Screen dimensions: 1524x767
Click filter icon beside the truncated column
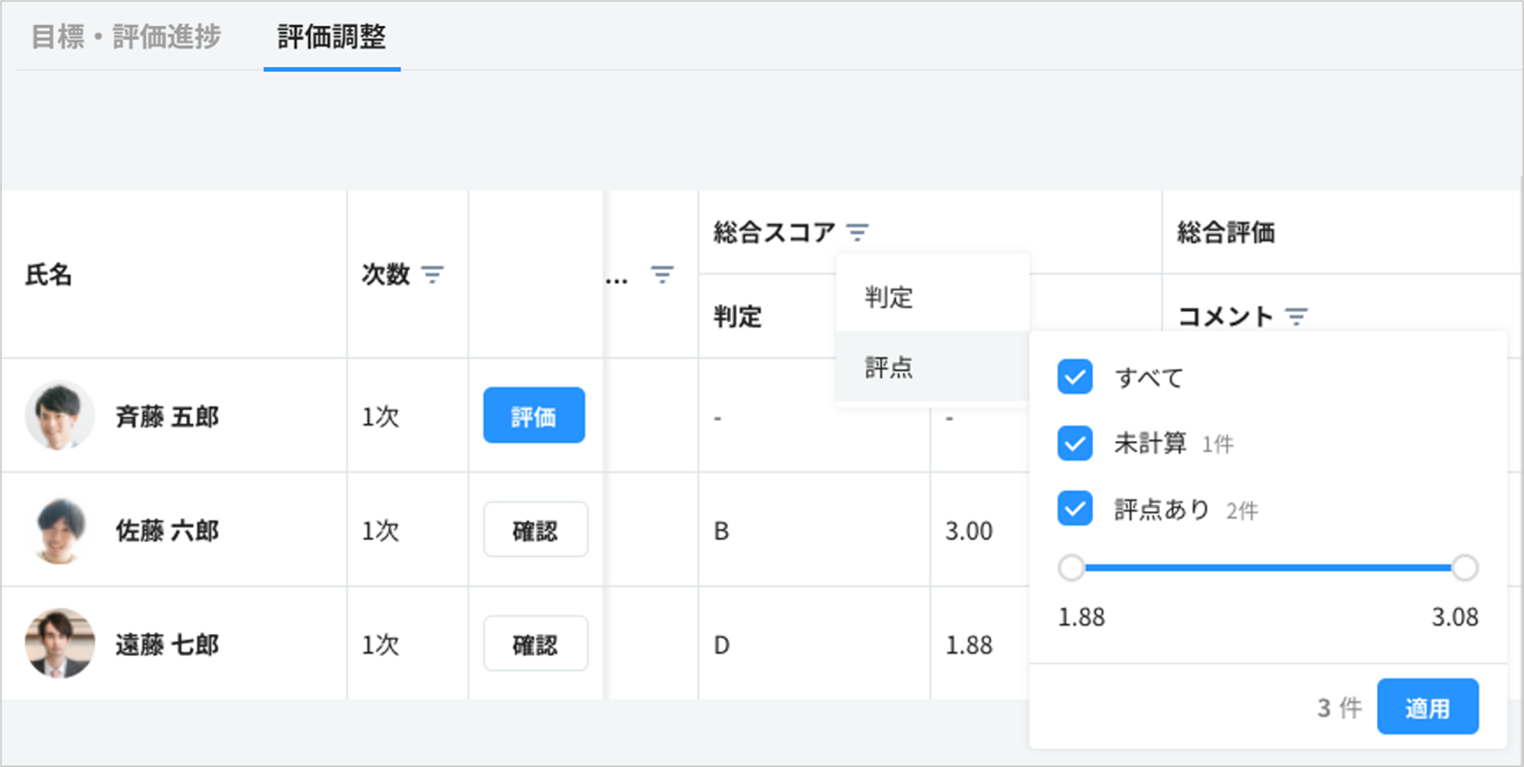pos(662,274)
